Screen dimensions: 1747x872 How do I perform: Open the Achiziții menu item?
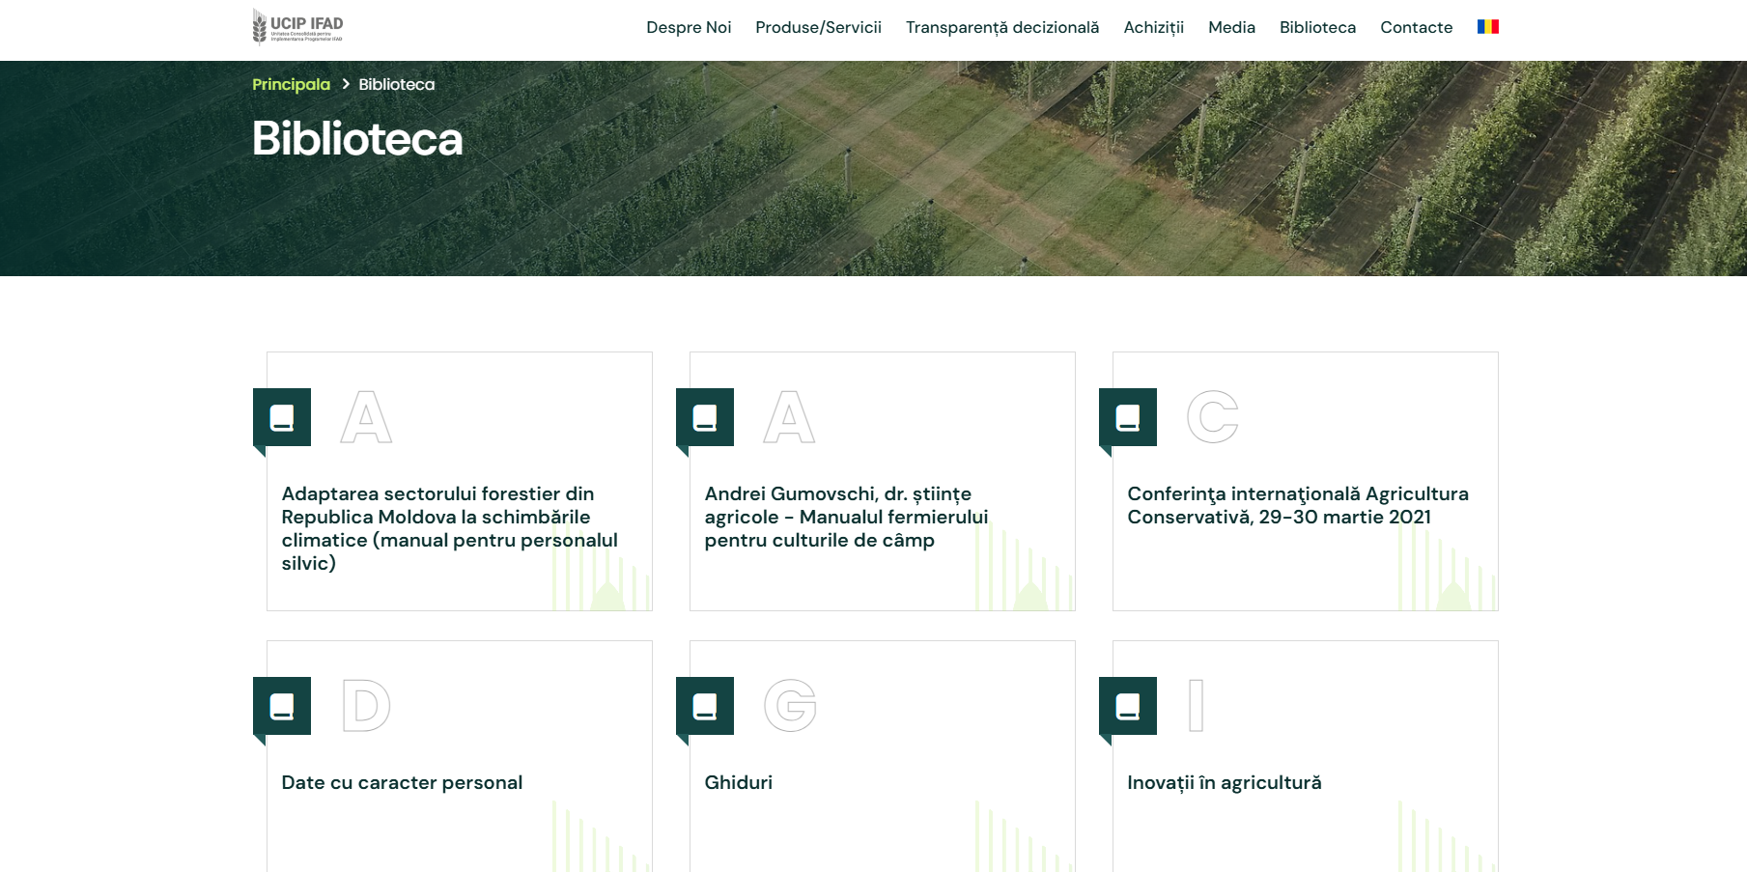(1153, 27)
